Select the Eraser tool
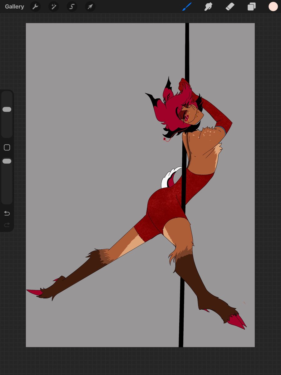 [230, 6]
